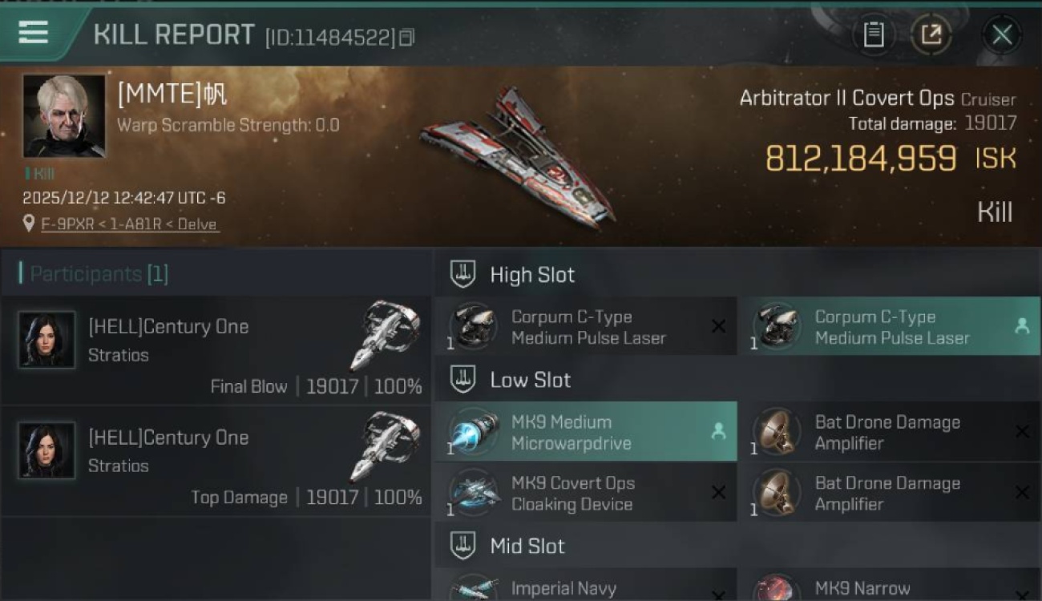Select the Final Blow Century One entry

(x=168, y=327)
